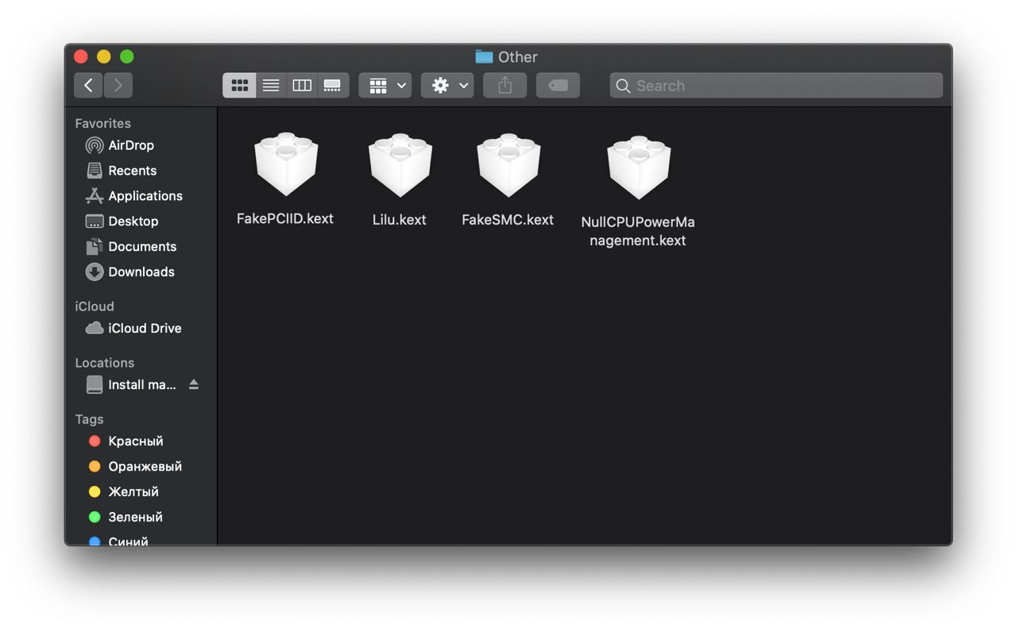Image resolution: width=1017 pixels, height=631 pixels.
Task: Open Documents in the sidebar
Action: [x=142, y=247]
